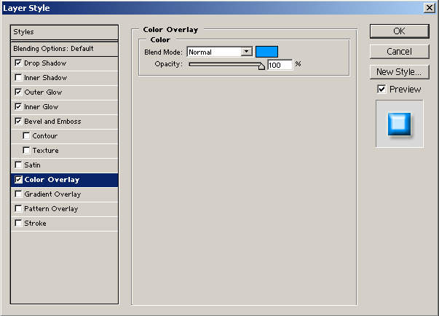The height and width of the screenshot is (316, 439).
Task: Select the Drop Shadow label
Action: click(x=45, y=63)
